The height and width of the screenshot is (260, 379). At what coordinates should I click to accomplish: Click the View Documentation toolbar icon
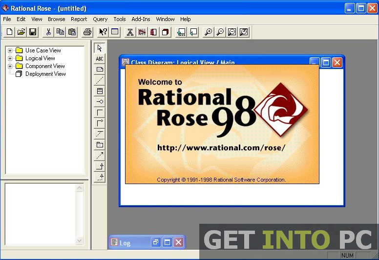point(115,32)
